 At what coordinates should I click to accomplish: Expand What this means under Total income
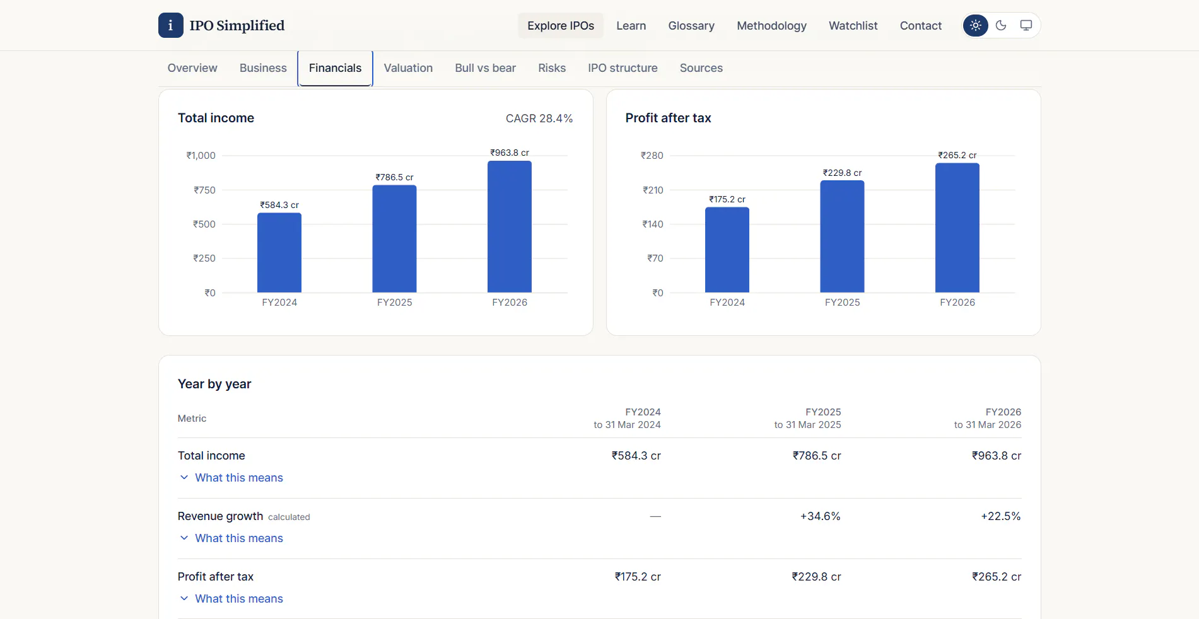tap(231, 478)
